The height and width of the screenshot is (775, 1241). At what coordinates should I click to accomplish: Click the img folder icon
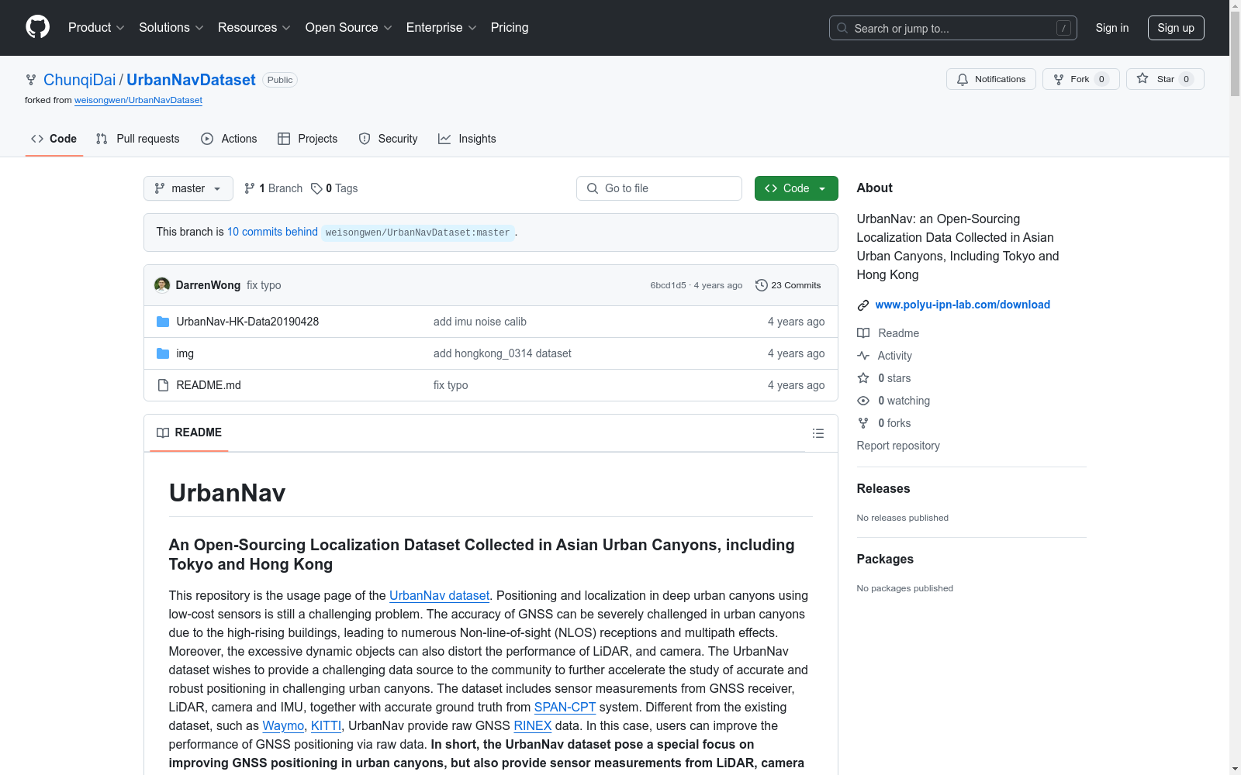click(163, 353)
